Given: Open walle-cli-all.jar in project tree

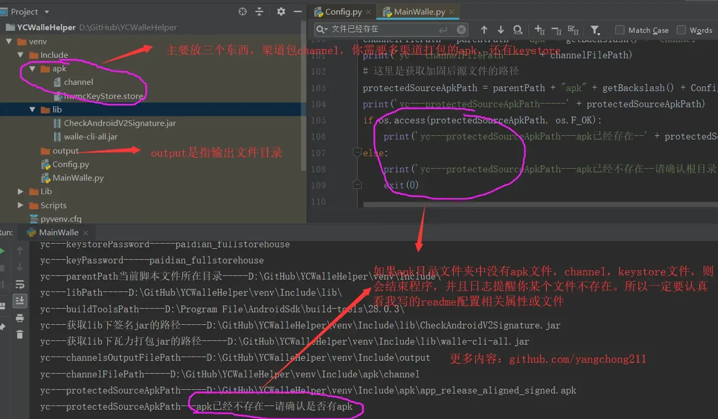Looking at the screenshot, I should pos(91,137).
